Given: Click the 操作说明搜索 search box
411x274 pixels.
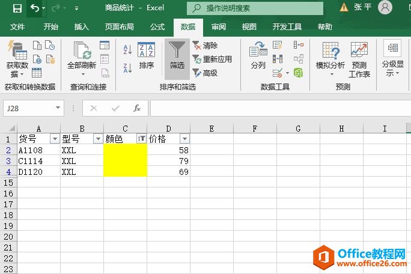Looking at the screenshot, I should pyautogui.click(x=255, y=8).
